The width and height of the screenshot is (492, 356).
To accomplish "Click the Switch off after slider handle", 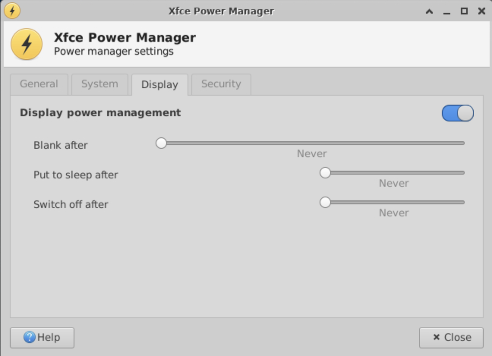I will [x=325, y=202].
